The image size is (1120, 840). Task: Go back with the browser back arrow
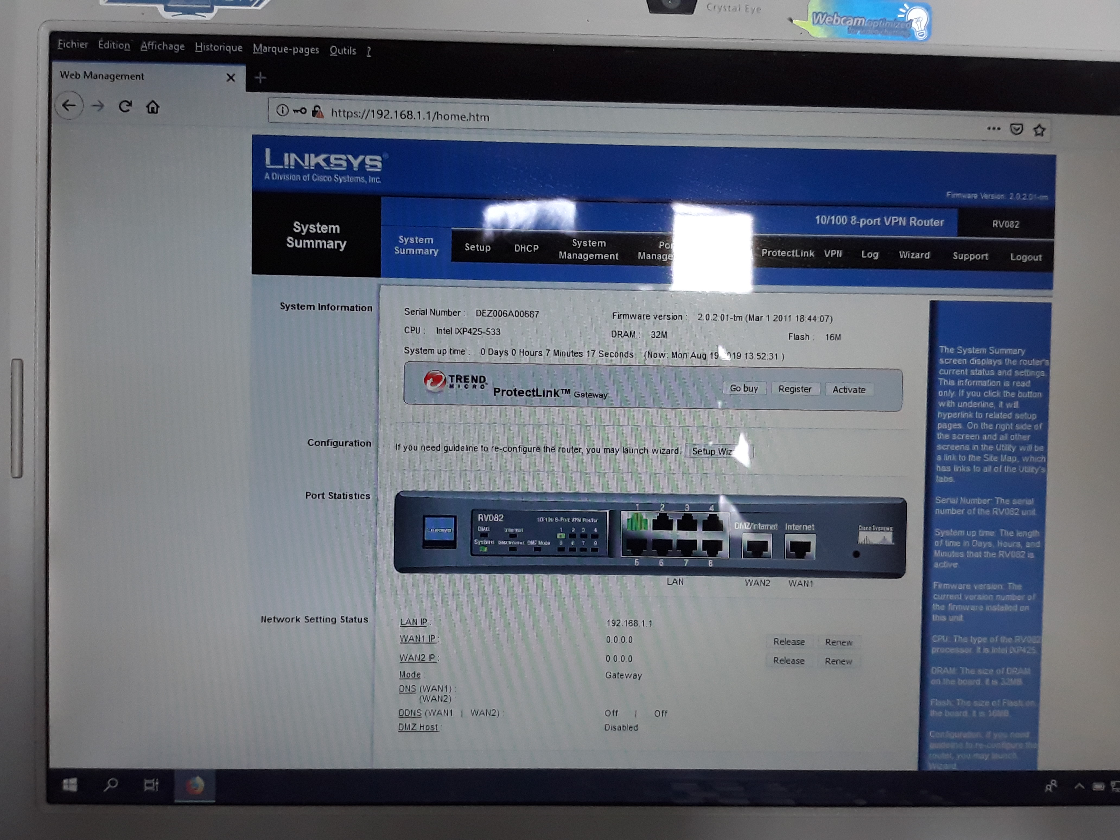[69, 105]
